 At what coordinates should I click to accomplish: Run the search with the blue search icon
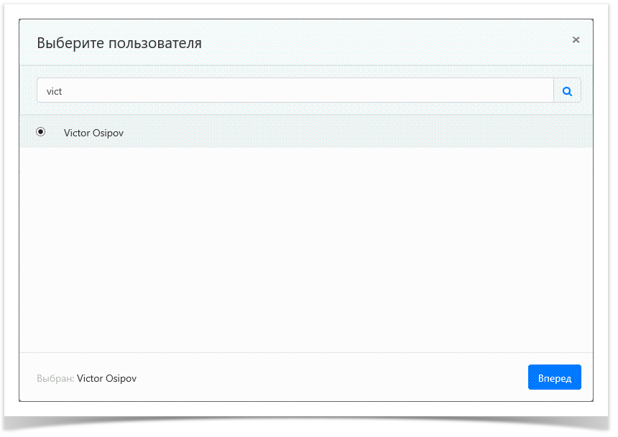tap(567, 91)
